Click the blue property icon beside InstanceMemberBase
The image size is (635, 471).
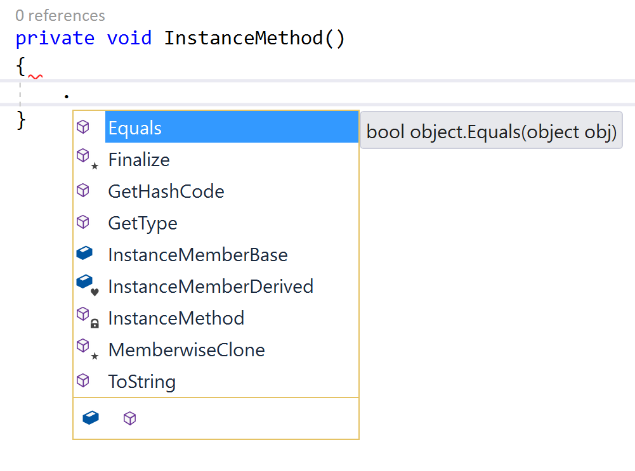[x=84, y=254]
